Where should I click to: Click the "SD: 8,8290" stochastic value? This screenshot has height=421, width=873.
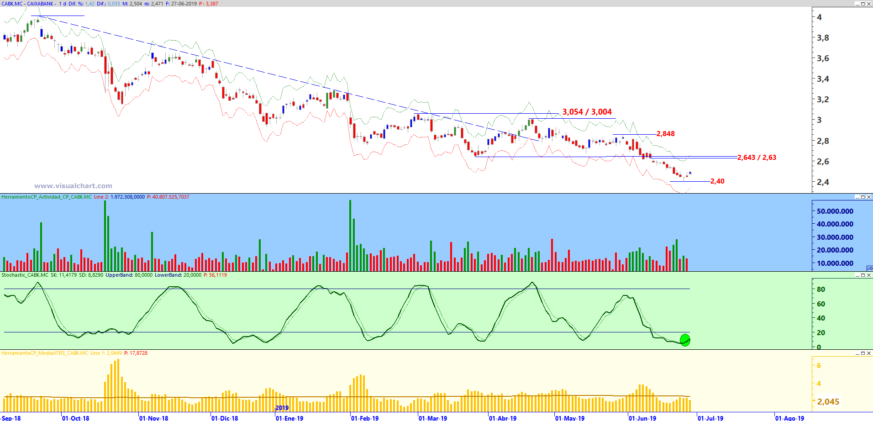[91, 275]
